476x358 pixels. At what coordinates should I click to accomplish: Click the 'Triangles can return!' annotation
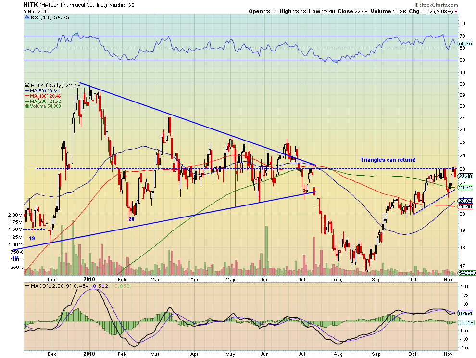[388, 160]
